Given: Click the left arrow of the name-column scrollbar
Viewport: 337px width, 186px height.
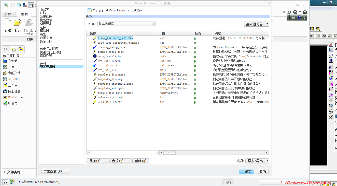Looking at the screenshot, I should (89, 153).
